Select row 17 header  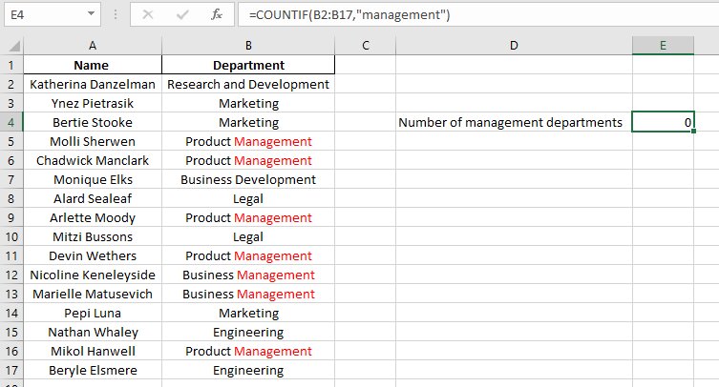pyautogui.click(x=11, y=370)
